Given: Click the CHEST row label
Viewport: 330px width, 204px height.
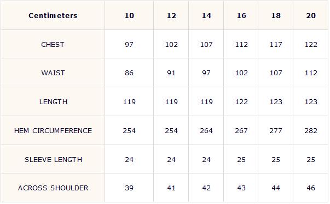Looking at the screenshot, I should pos(53,44).
